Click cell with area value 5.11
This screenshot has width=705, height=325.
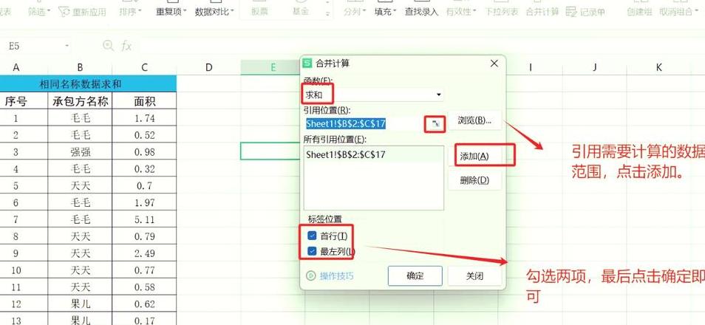[144, 219]
